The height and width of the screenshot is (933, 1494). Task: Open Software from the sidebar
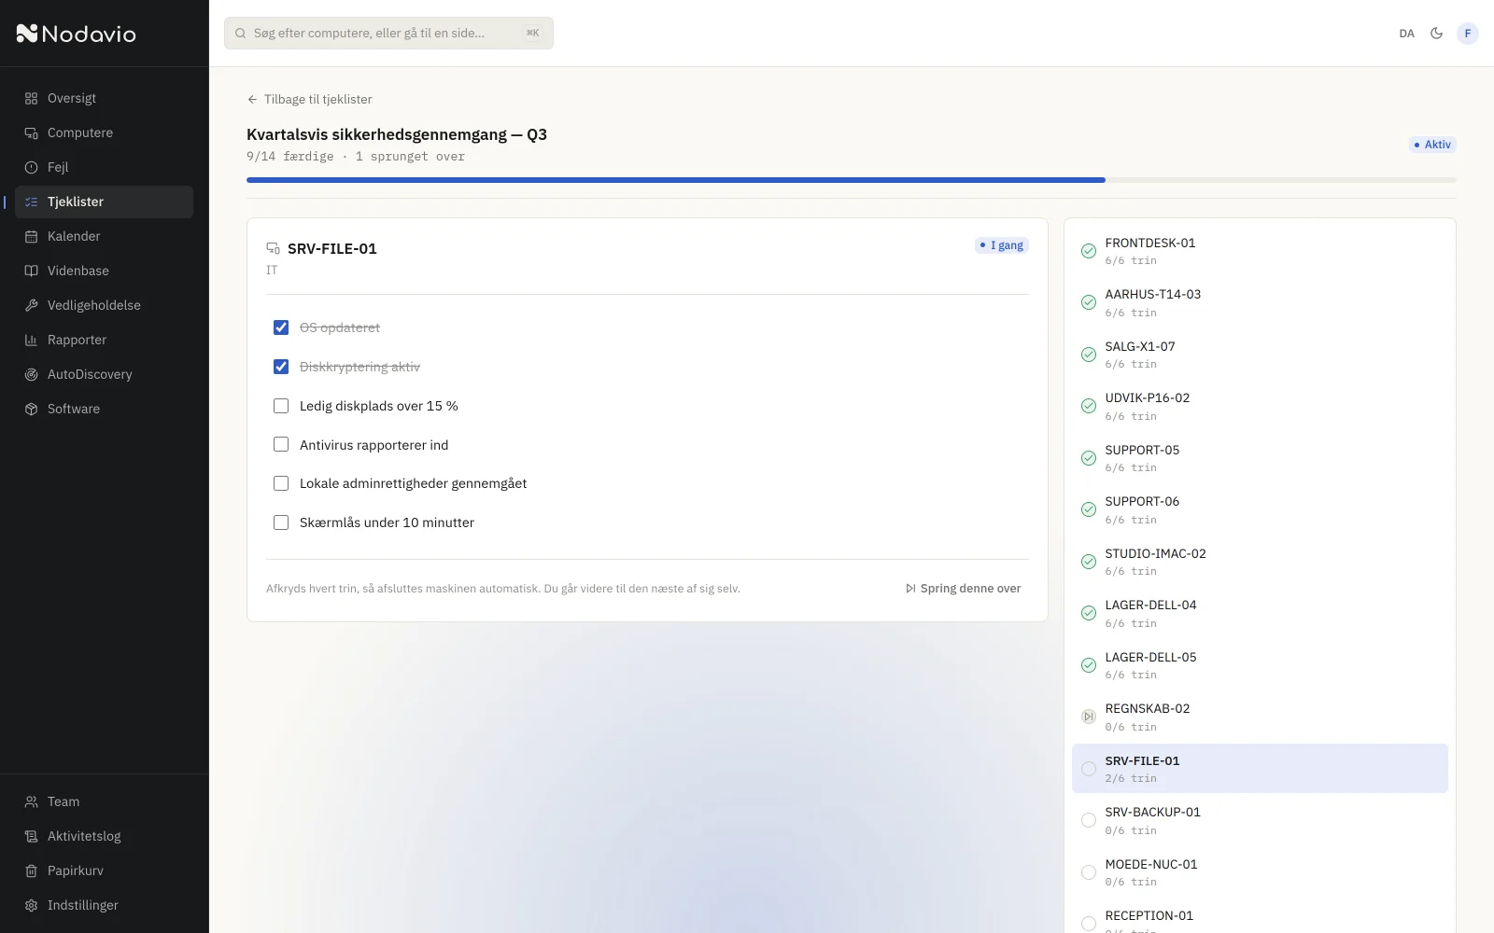[x=104, y=409]
